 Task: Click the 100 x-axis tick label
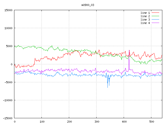click(x=41, y=121)
